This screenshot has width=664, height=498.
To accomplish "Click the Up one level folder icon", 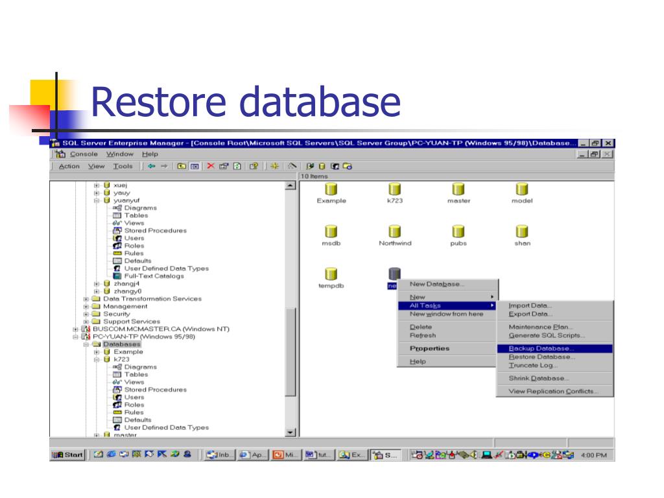I will 182,167.
